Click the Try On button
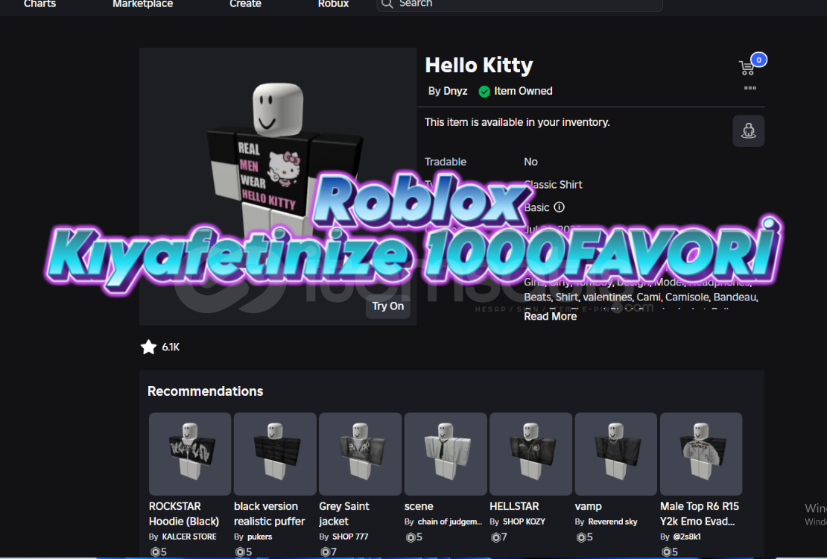Viewport: 827px width, 559px height. click(388, 306)
